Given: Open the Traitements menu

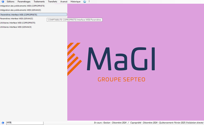Looking at the screenshot, I should [39, 2].
